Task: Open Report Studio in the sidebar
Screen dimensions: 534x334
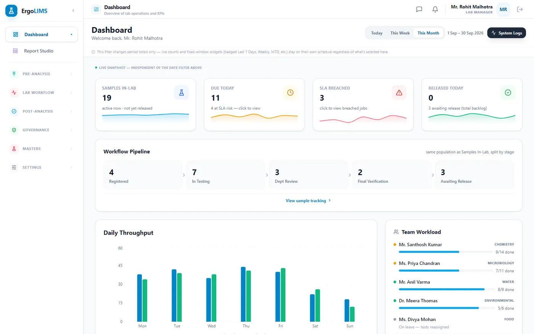Action: click(x=41, y=51)
